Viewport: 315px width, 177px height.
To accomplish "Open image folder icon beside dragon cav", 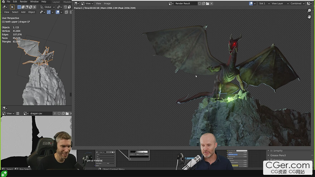I will 67,113.
